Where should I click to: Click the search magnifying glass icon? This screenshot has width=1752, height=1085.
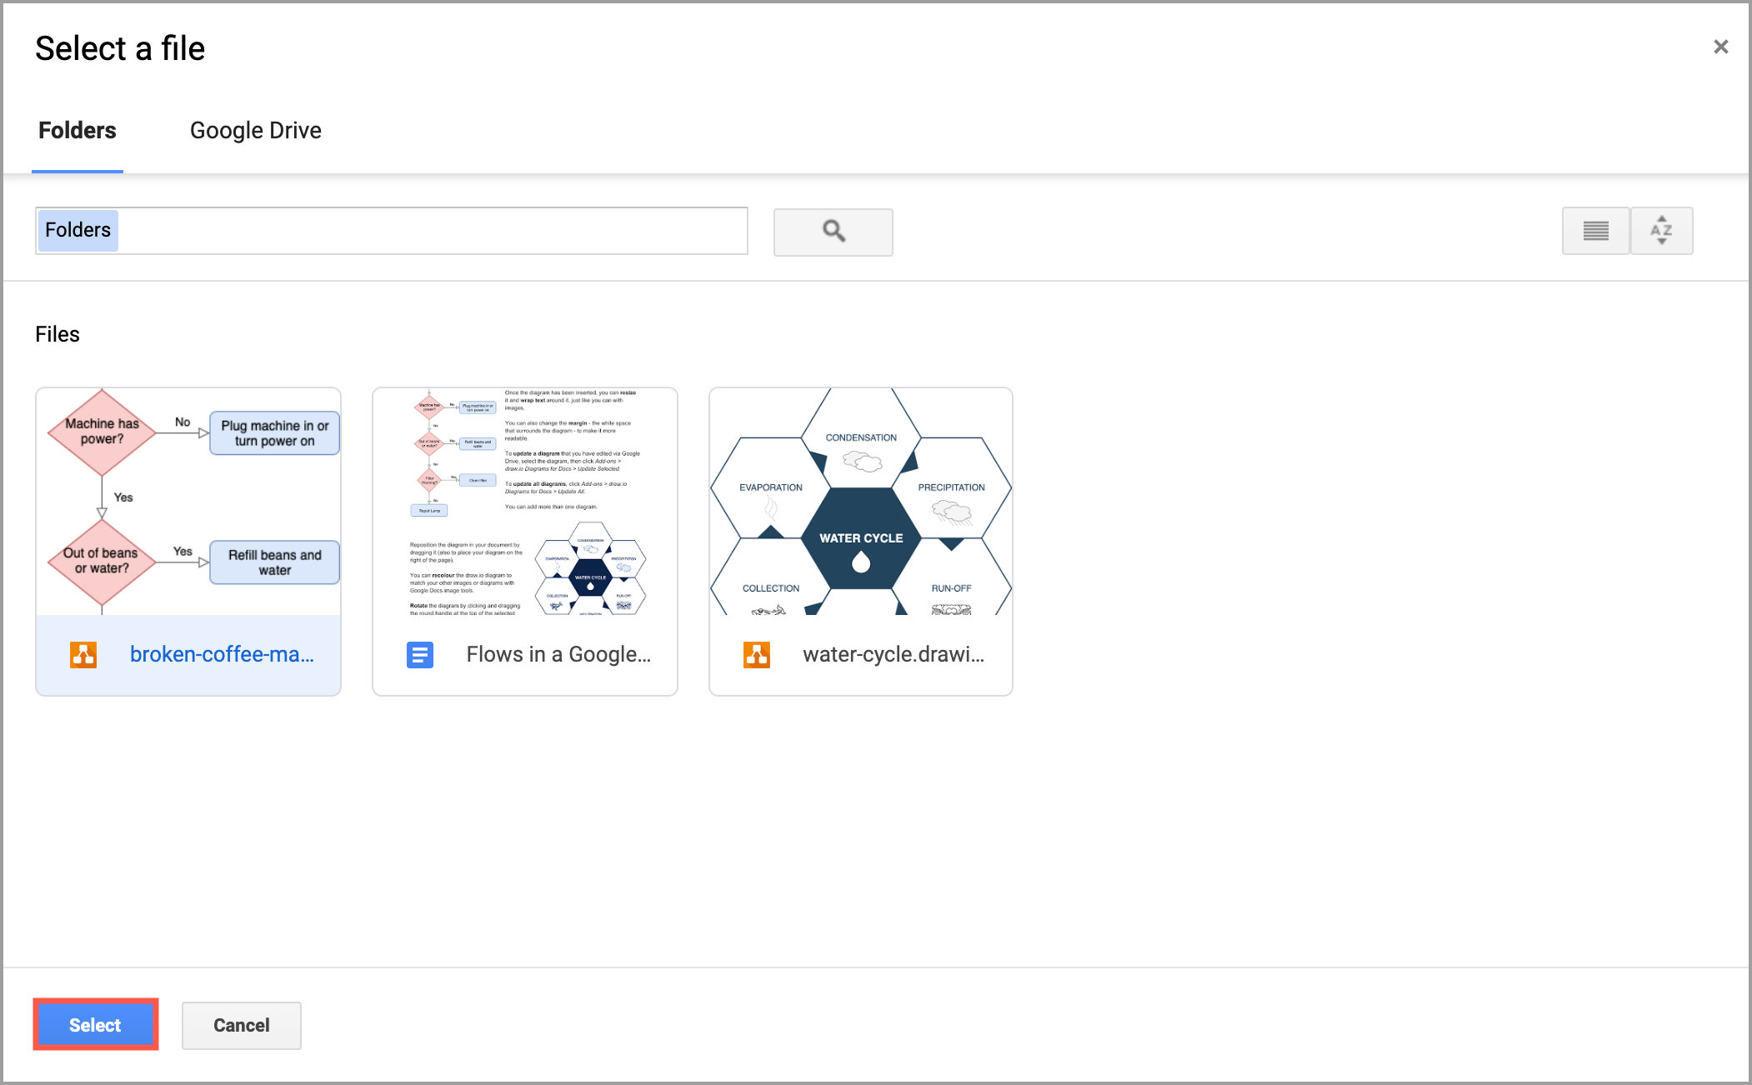(x=832, y=229)
